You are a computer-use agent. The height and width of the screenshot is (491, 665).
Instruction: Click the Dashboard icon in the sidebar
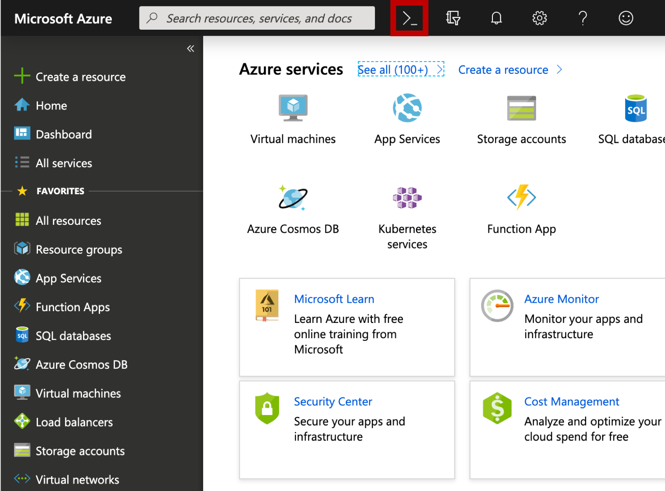[x=22, y=133]
